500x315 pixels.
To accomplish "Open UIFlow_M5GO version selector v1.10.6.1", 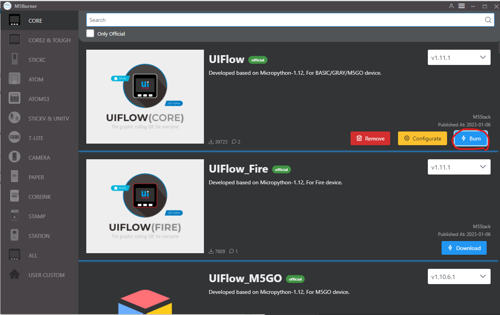I will point(459,276).
